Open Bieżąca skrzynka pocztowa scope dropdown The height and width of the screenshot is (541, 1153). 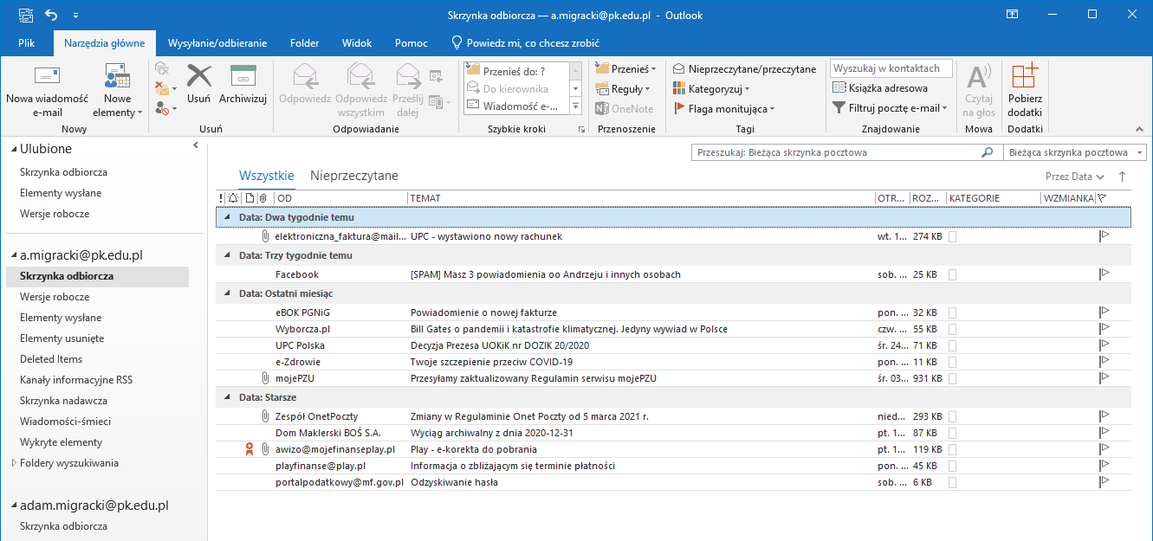(x=1074, y=152)
